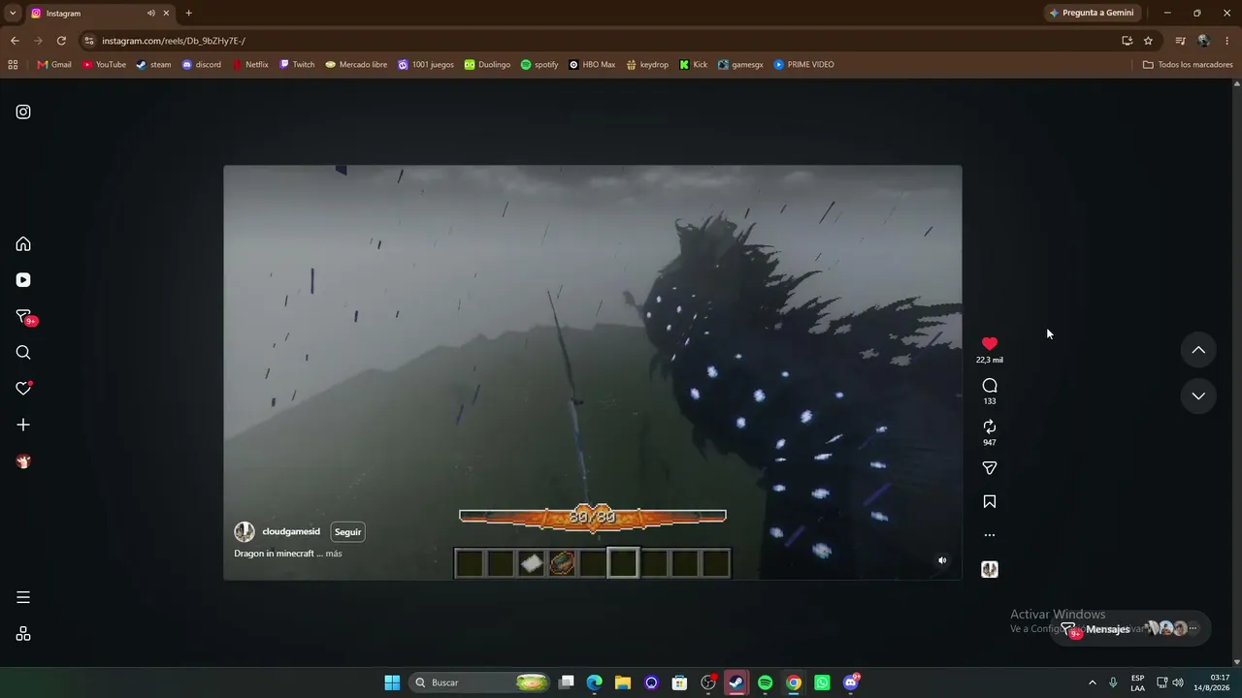The image size is (1242, 698).
Task: Create a new post with the plus icon
Action: (x=23, y=425)
